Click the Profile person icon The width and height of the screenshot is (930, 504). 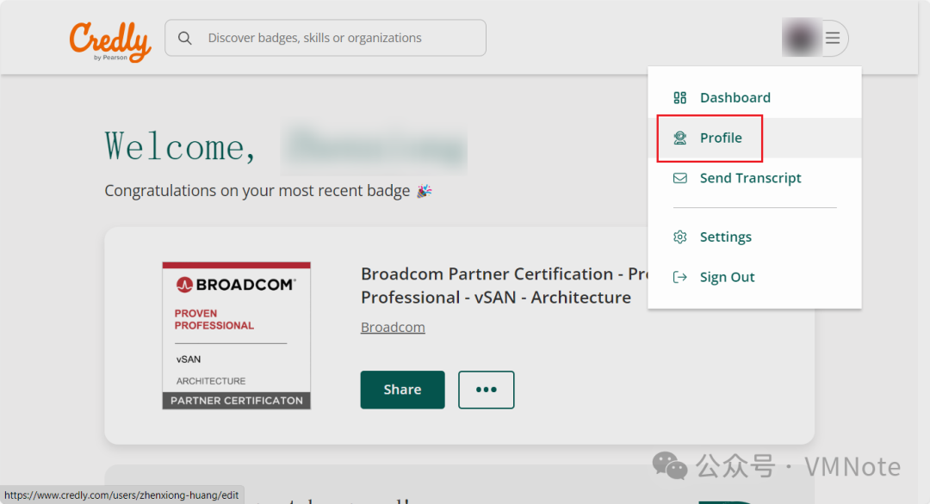click(x=679, y=138)
